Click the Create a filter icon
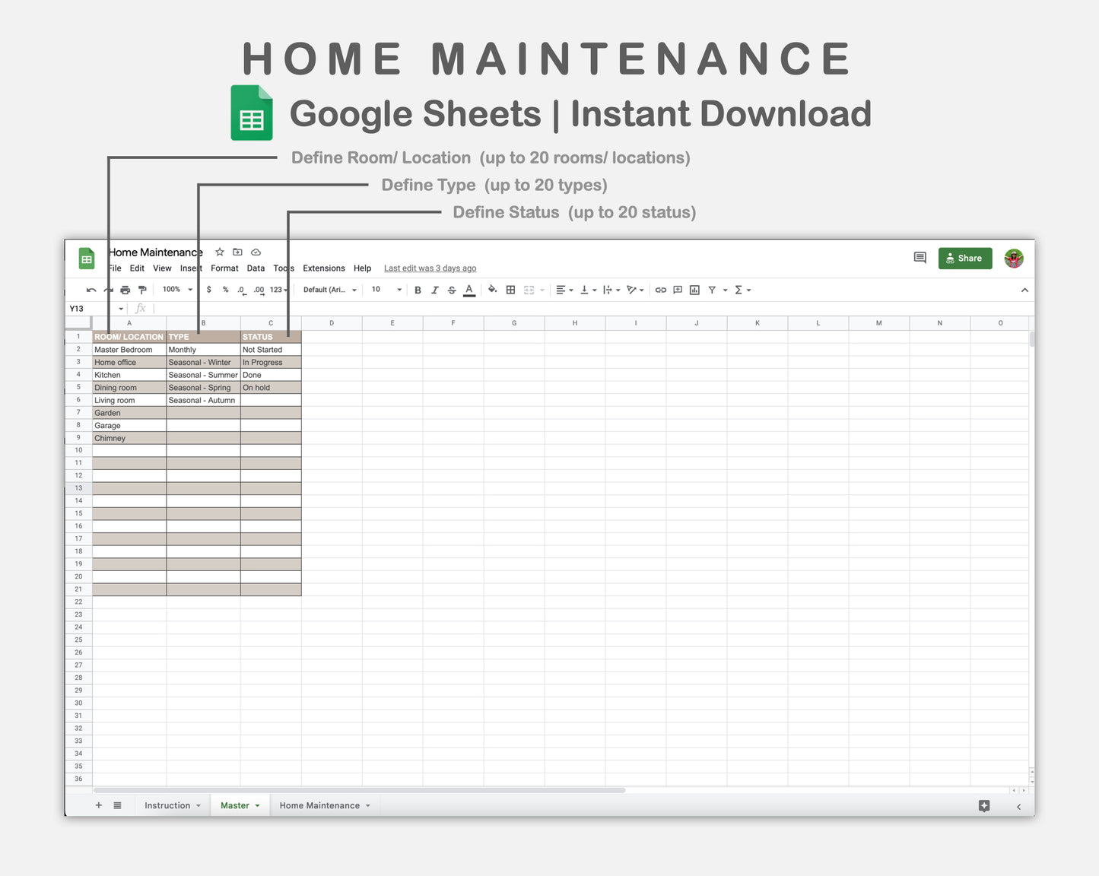Viewport: 1099px width, 876px height. click(x=712, y=290)
